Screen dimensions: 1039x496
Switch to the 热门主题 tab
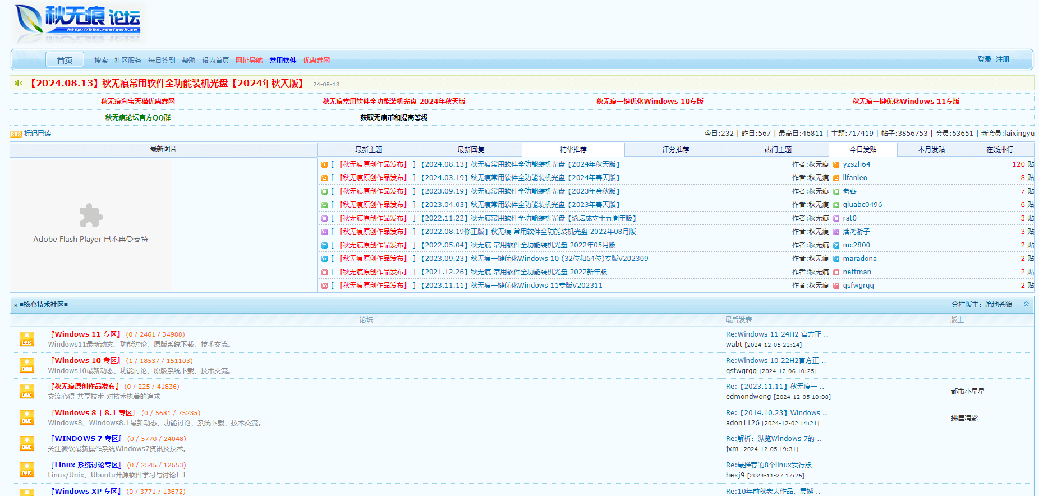(x=778, y=150)
